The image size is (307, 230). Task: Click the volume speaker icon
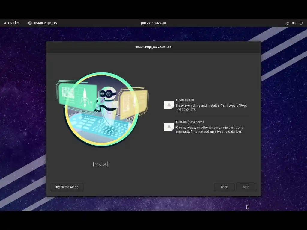point(294,23)
